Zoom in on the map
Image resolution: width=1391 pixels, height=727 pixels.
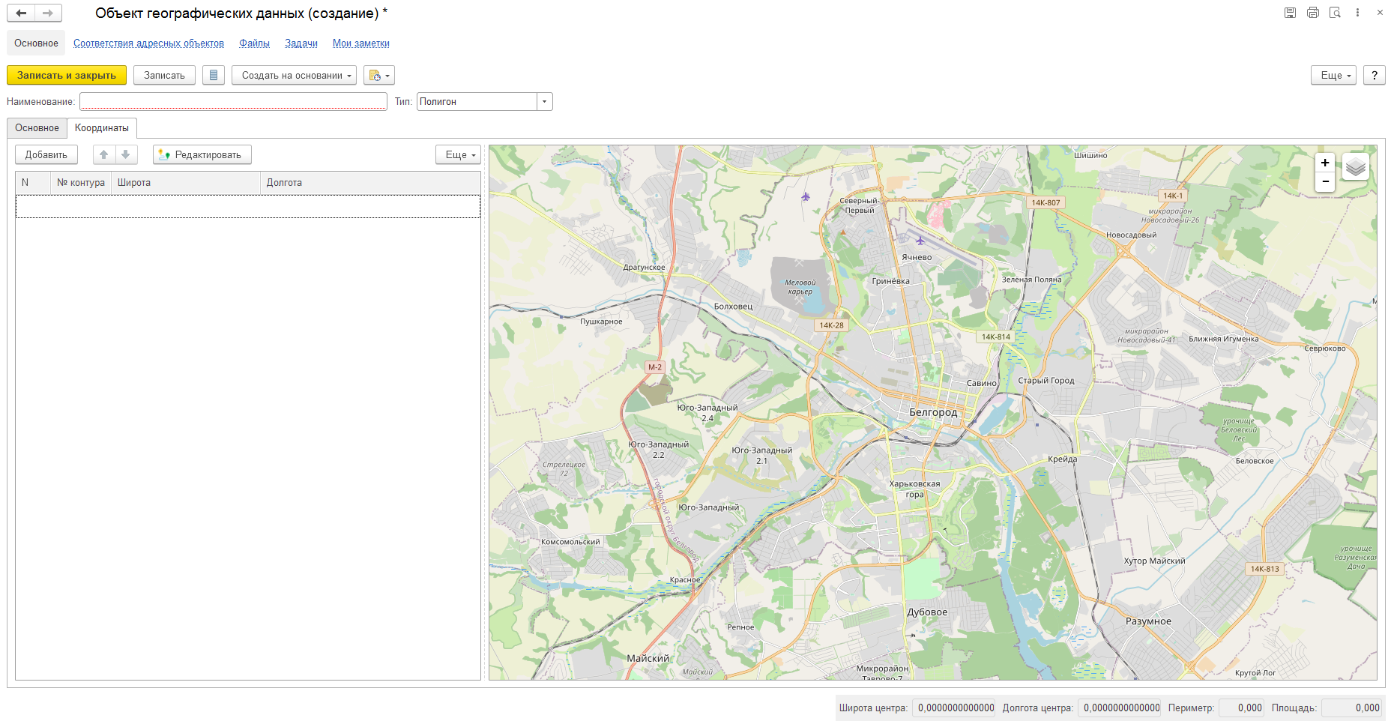(x=1325, y=163)
